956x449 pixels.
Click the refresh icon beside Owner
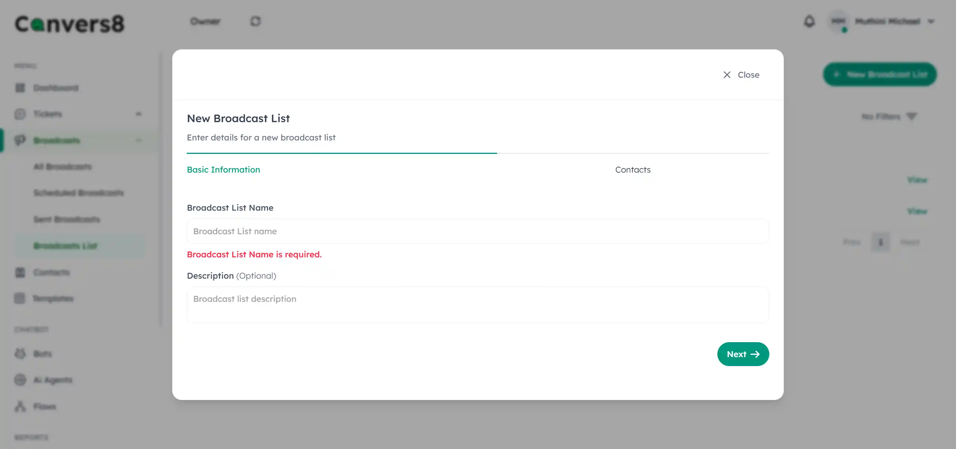[255, 22]
